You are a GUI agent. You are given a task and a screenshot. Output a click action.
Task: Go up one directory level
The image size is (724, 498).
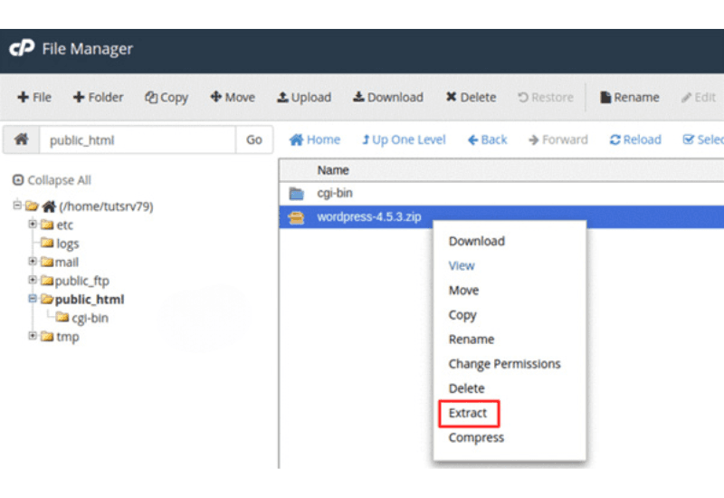(404, 140)
